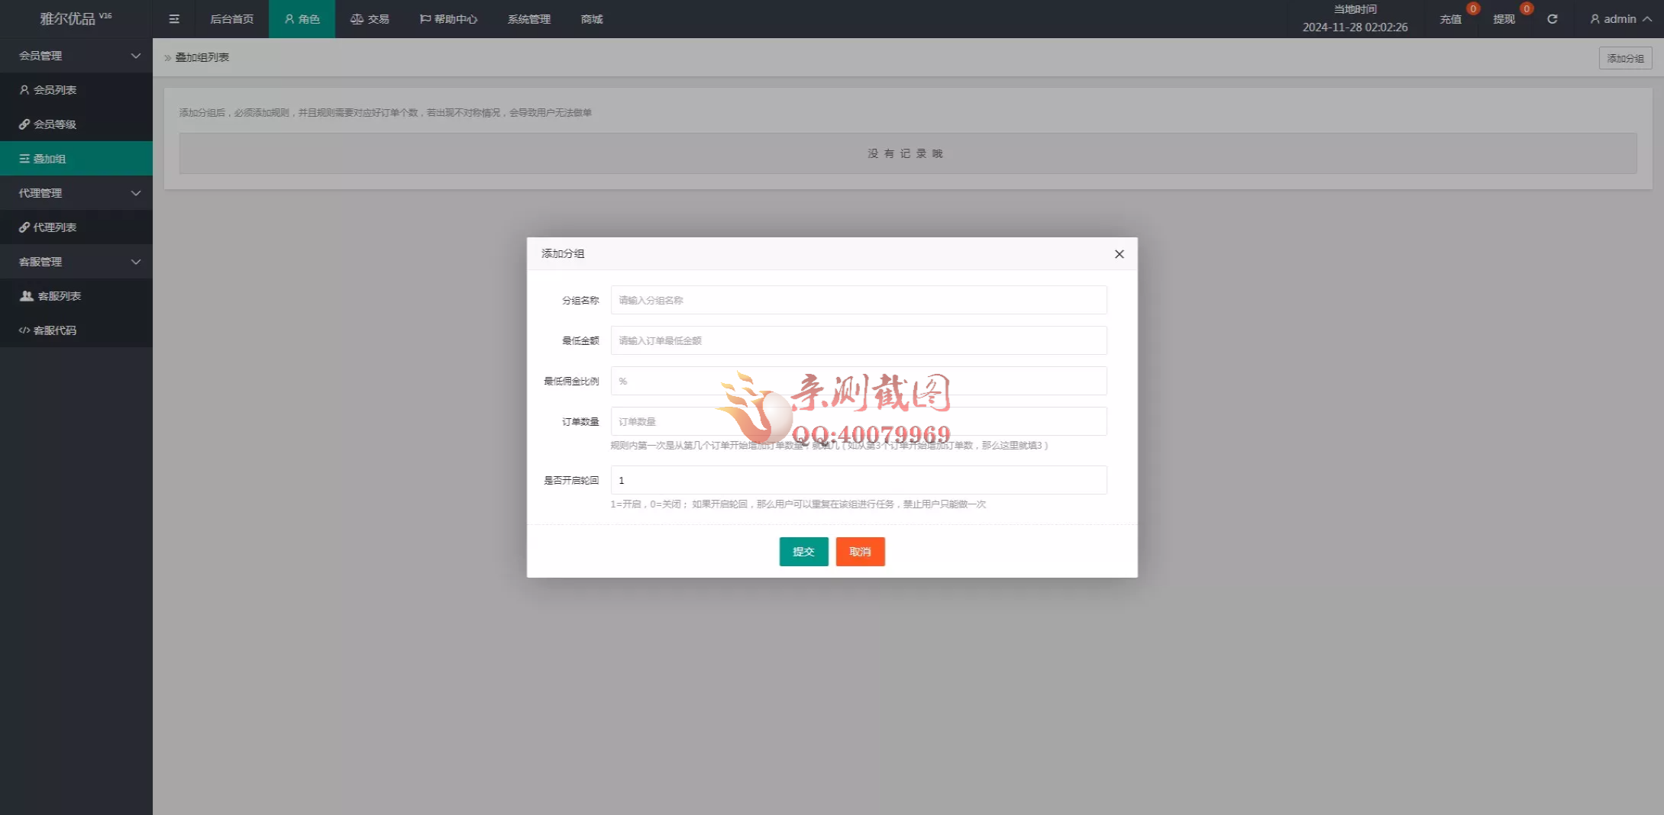
Task: Collapse the 客服管理 section chevron
Action: [136, 261]
